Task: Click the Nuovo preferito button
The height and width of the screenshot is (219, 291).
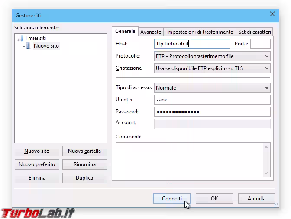Action: tap(37, 164)
